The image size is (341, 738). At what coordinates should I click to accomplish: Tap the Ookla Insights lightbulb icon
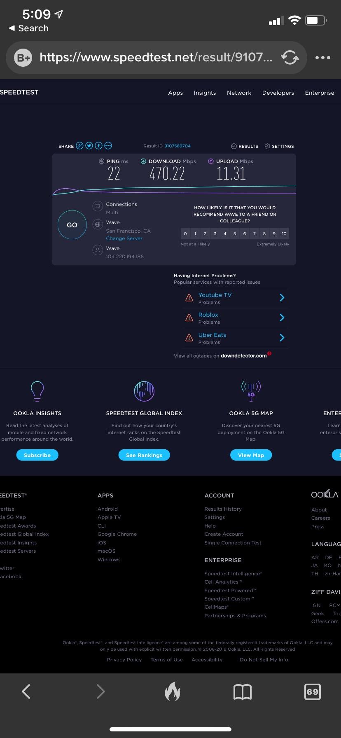(x=37, y=391)
